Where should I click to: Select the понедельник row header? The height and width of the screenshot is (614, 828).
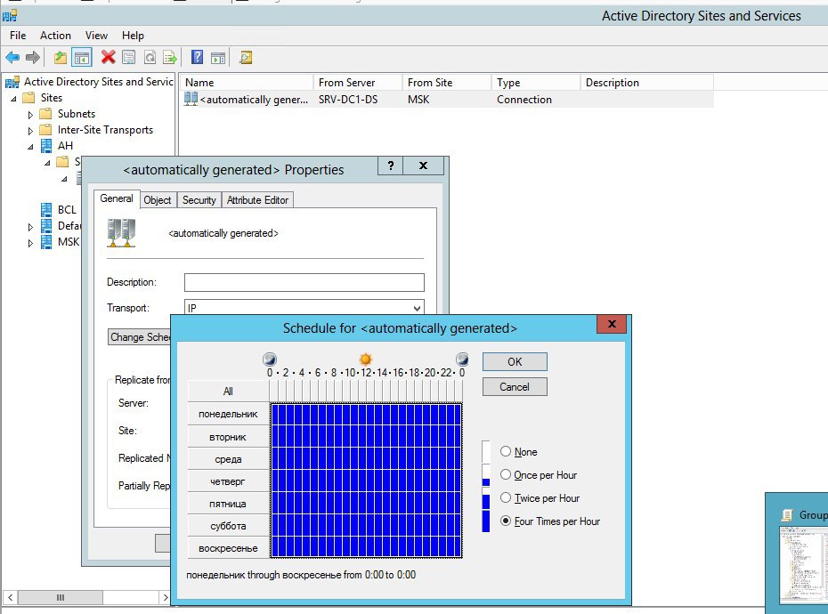tap(228, 414)
